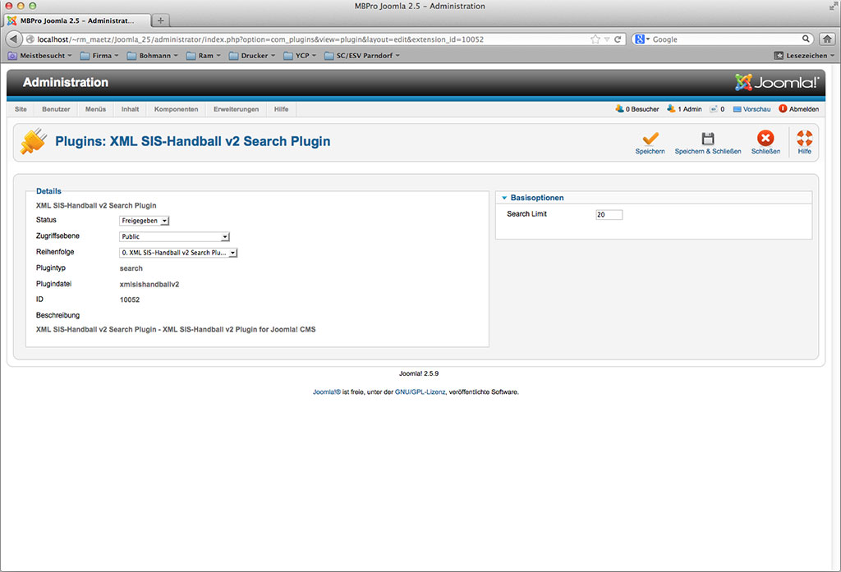Open the Erweiterungen menu
The width and height of the screenshot is (841, 572).
[x=236, y=109]
